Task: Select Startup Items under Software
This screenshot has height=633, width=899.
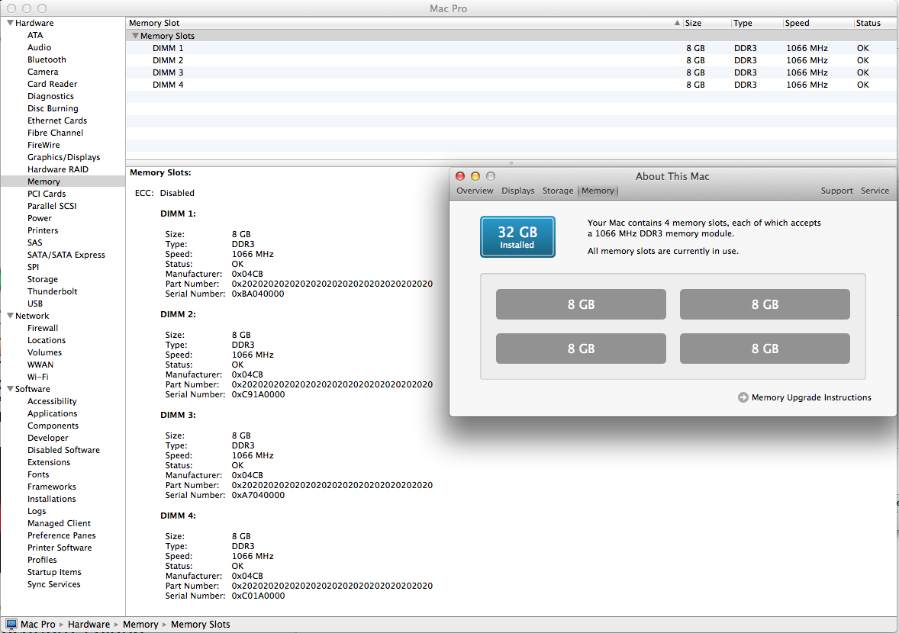Action: 54,572
